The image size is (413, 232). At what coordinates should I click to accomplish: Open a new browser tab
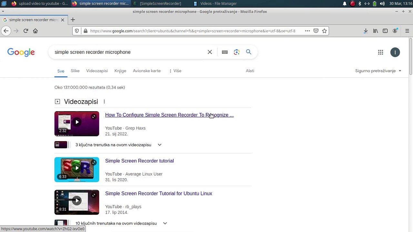tap(73, 20)
